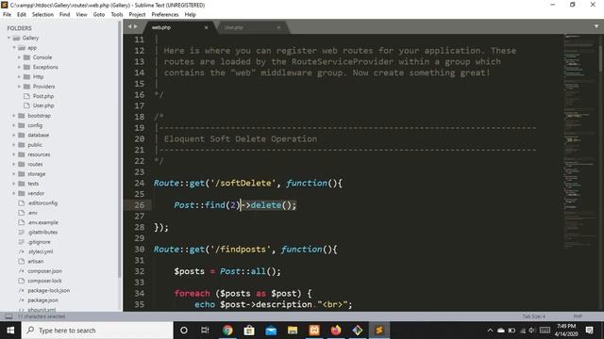604x339 pixels.
Task: Expand the vendor folder
Action: (x=14, y=193)
